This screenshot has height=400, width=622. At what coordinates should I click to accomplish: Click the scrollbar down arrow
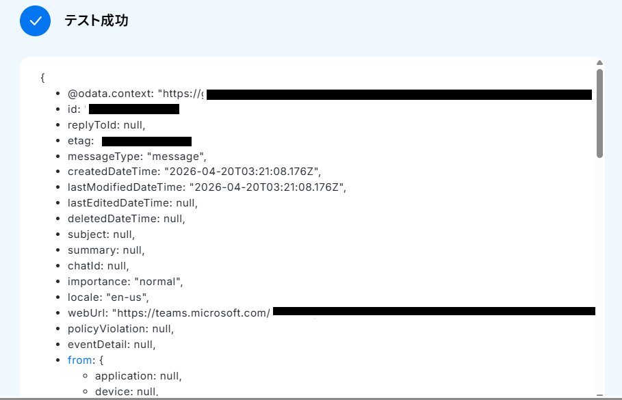(599, 395)
